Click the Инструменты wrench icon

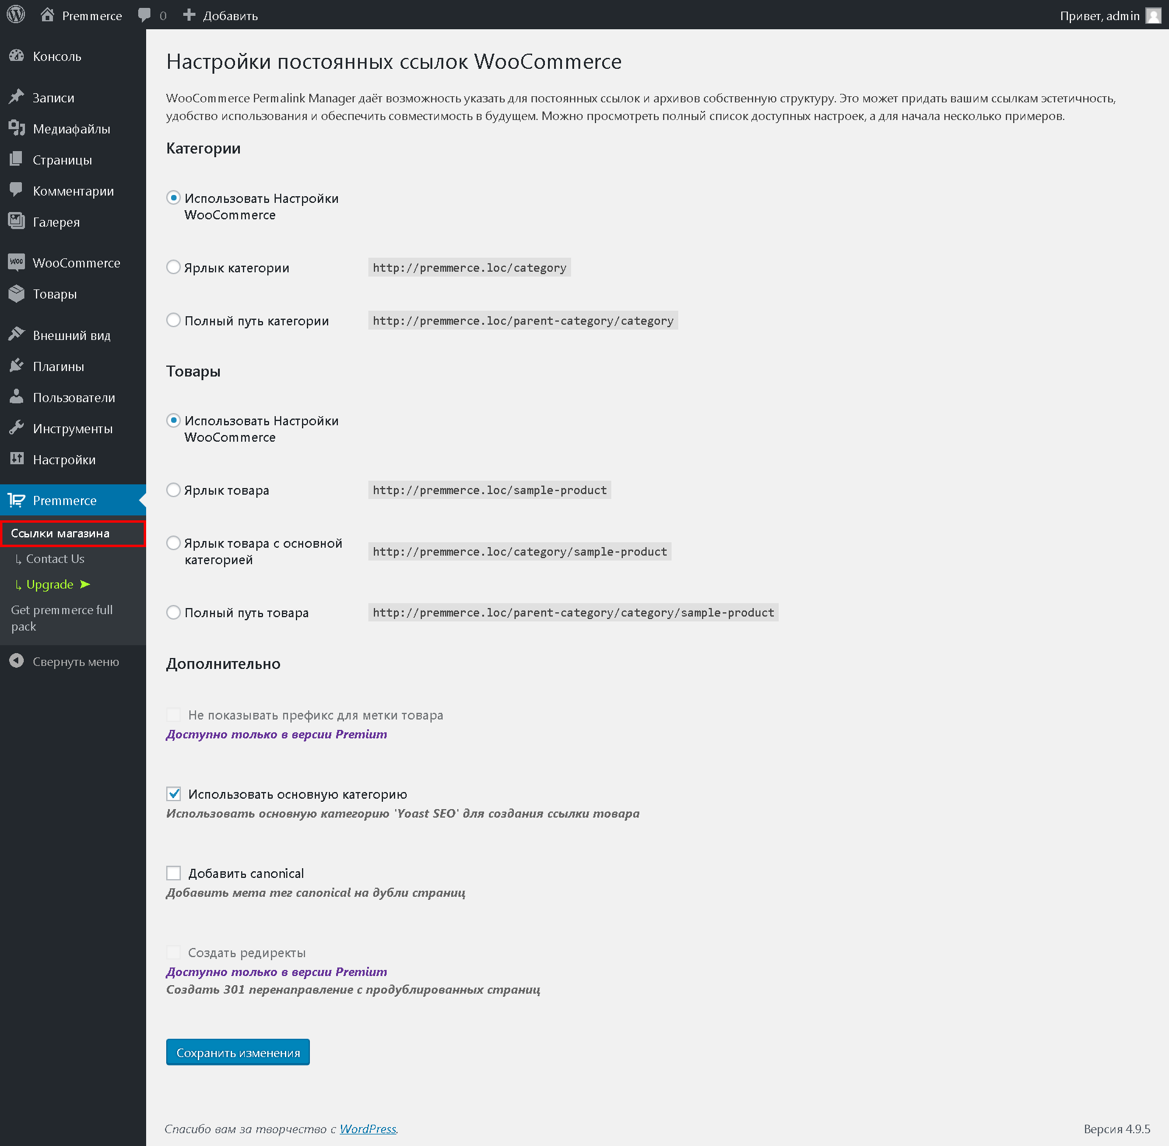coord(16,428)
